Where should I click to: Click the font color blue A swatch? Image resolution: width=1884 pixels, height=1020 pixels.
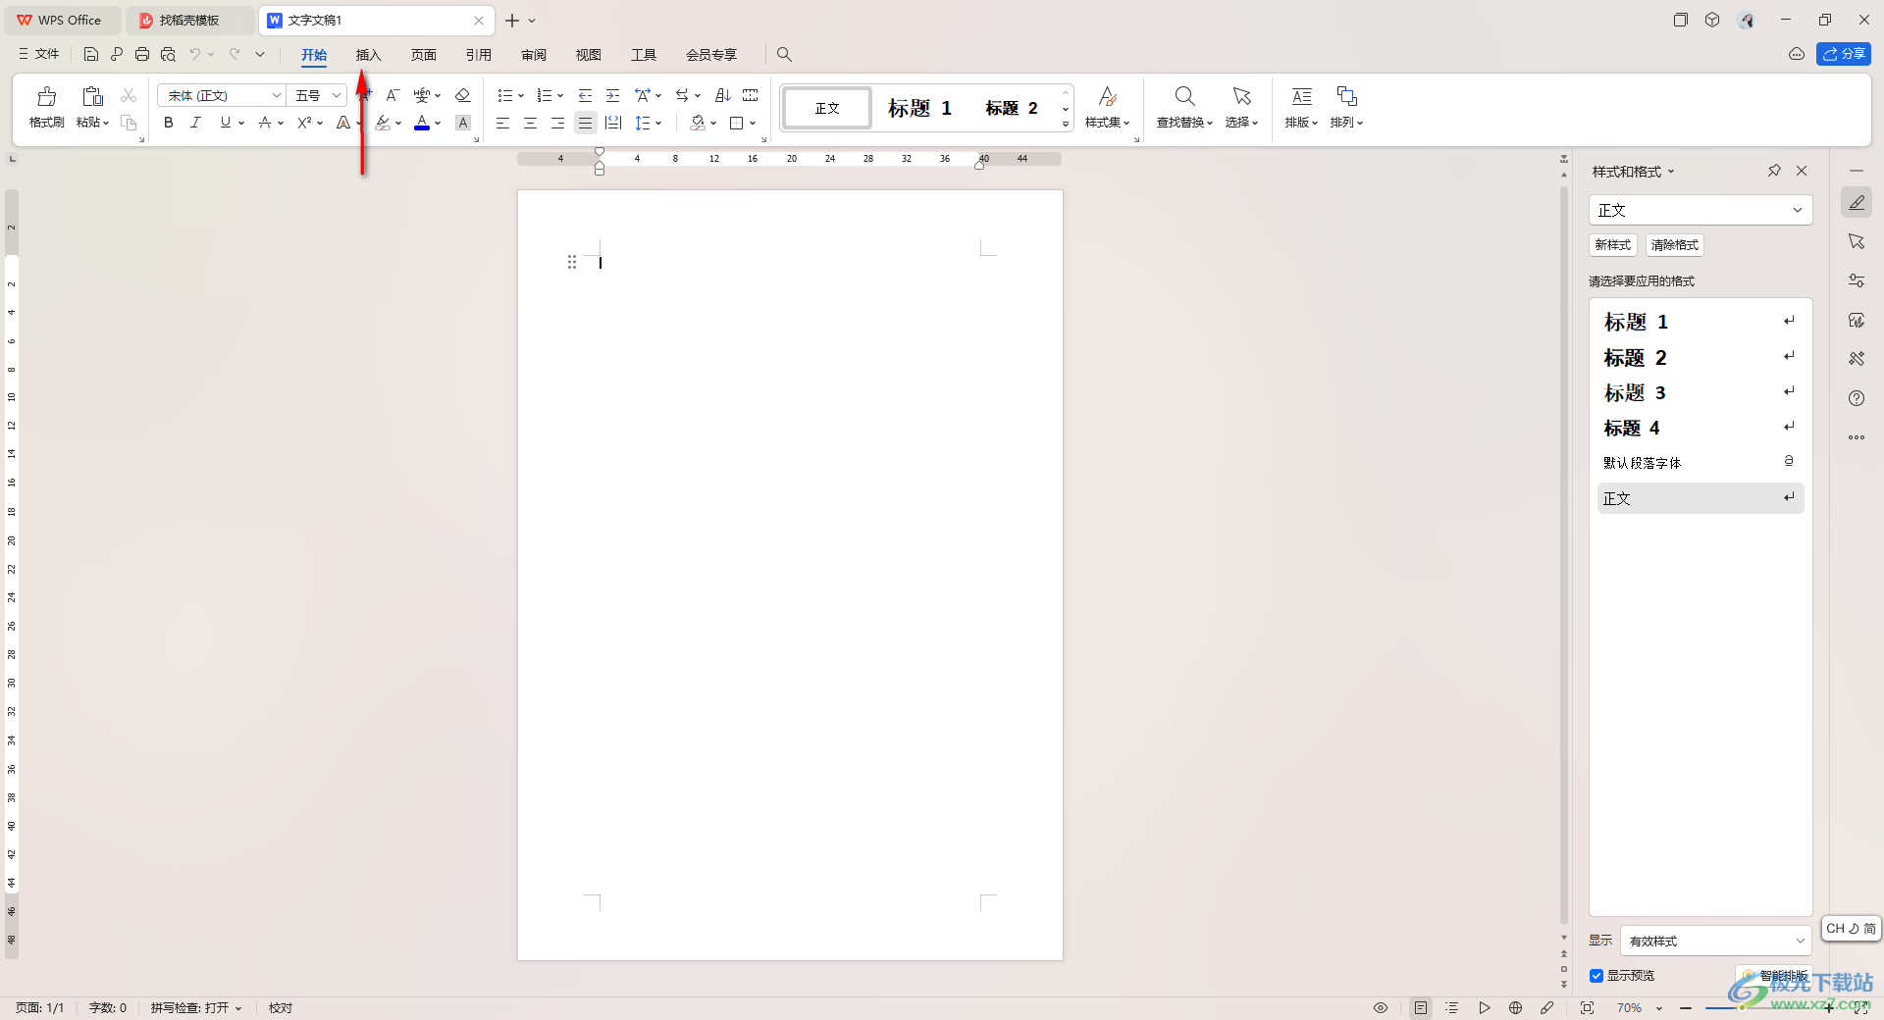[422, 123]
